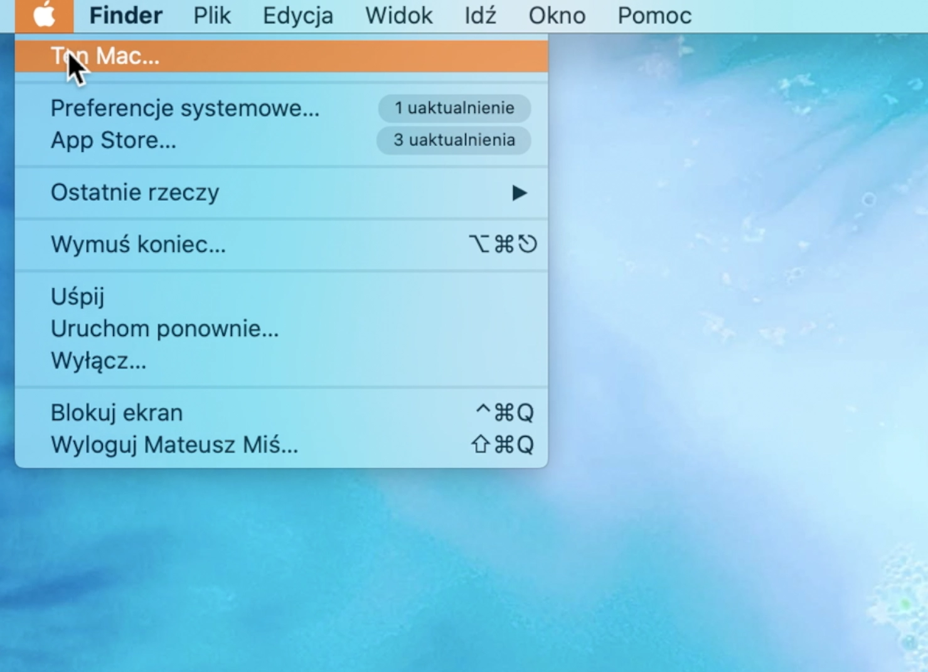928x672 pixels.
Task: Open the Finder menu
Action: (125, 16)
